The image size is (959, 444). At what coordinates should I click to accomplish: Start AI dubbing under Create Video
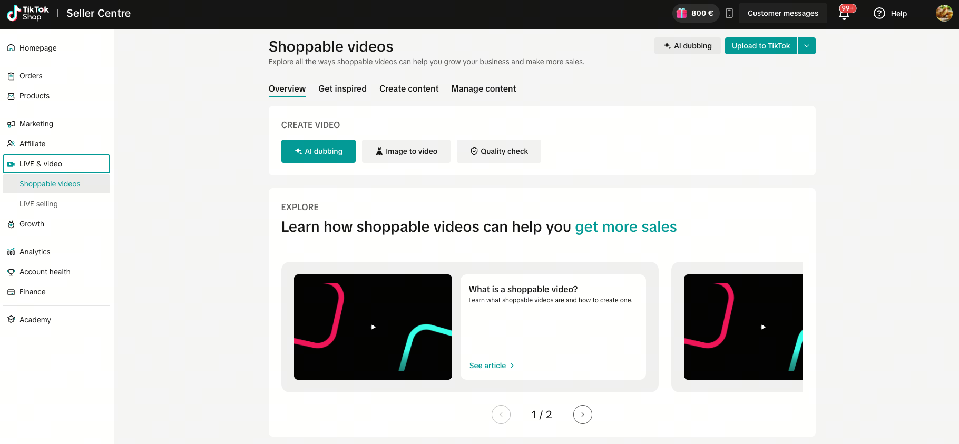[318, 151]
